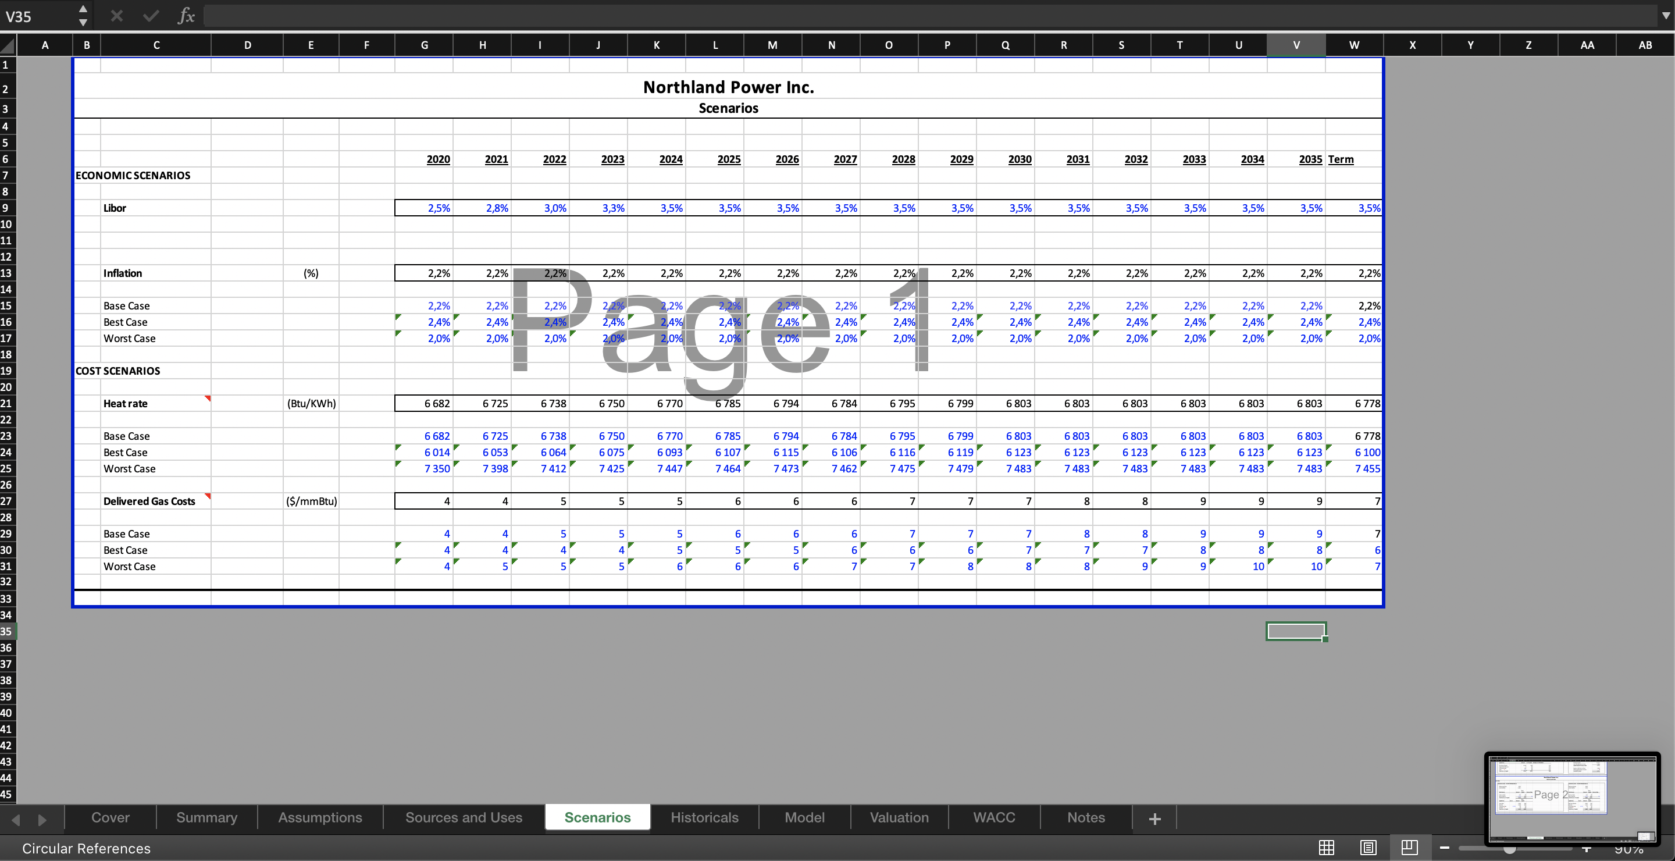Select Best Case heat rate 6 014
1675x861 pixels.
(424, 452)
